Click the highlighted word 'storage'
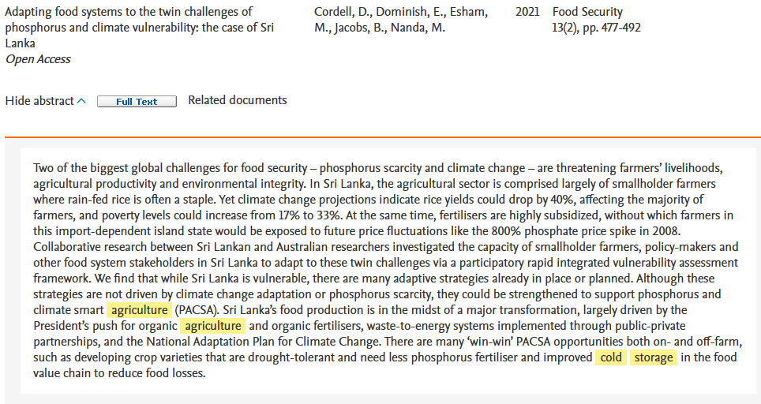Viewport: 761px width, 404px height. [653, 357]
